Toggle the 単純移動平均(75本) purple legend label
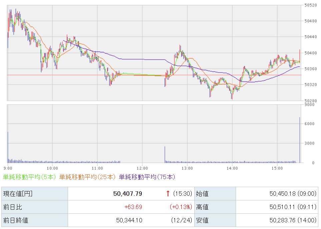Viewport: 321px width, 229px height. (x=147, y=177)
